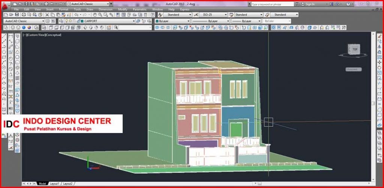Open the Help question mark in standard toolbar
Viewport: 384px width, 188px height.
tap(152, 15)
